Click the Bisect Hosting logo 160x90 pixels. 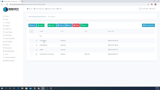(x=11, y=9)
